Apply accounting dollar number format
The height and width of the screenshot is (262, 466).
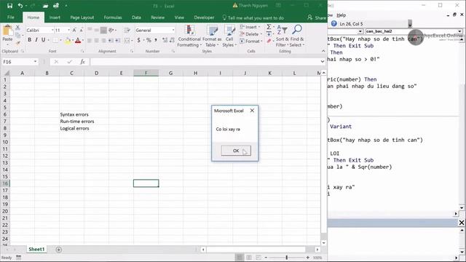[138, 40]
